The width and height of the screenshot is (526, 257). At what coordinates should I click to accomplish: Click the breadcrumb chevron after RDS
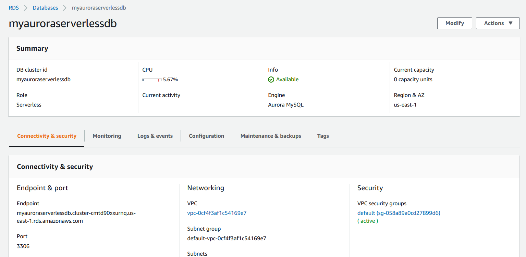[26, 8]
